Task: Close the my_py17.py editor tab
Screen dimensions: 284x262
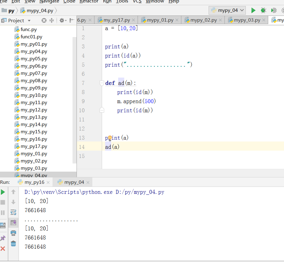Action: 133,20
